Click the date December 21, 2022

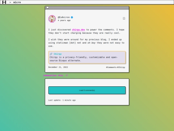58,67
